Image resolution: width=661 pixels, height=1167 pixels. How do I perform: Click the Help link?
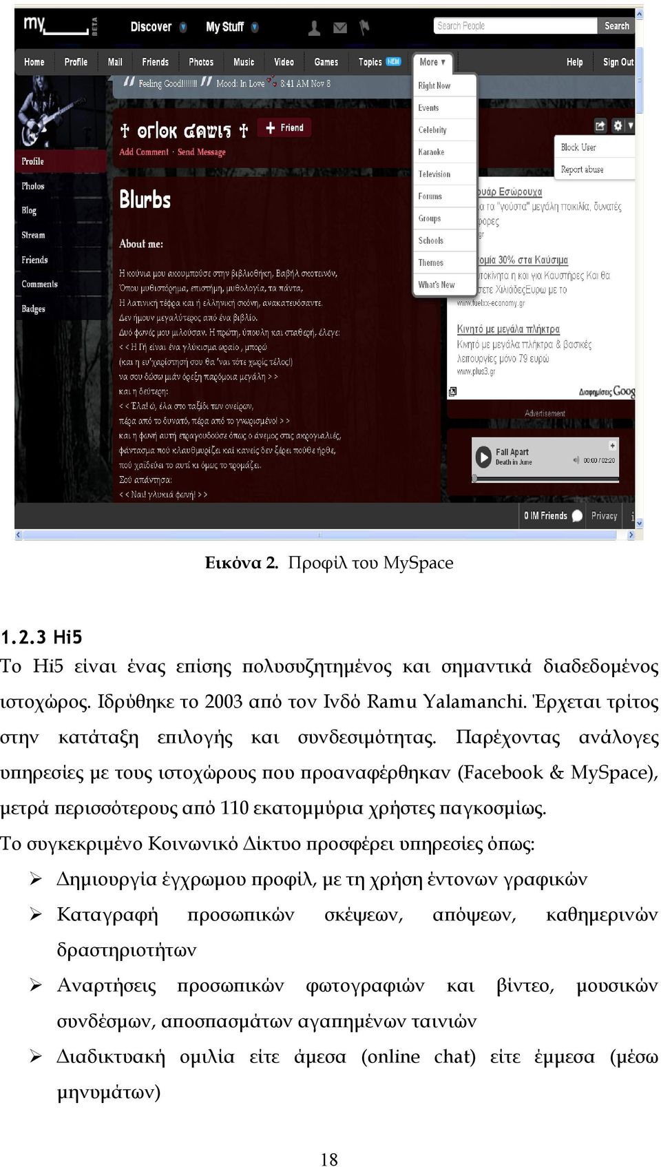[574, 62]
